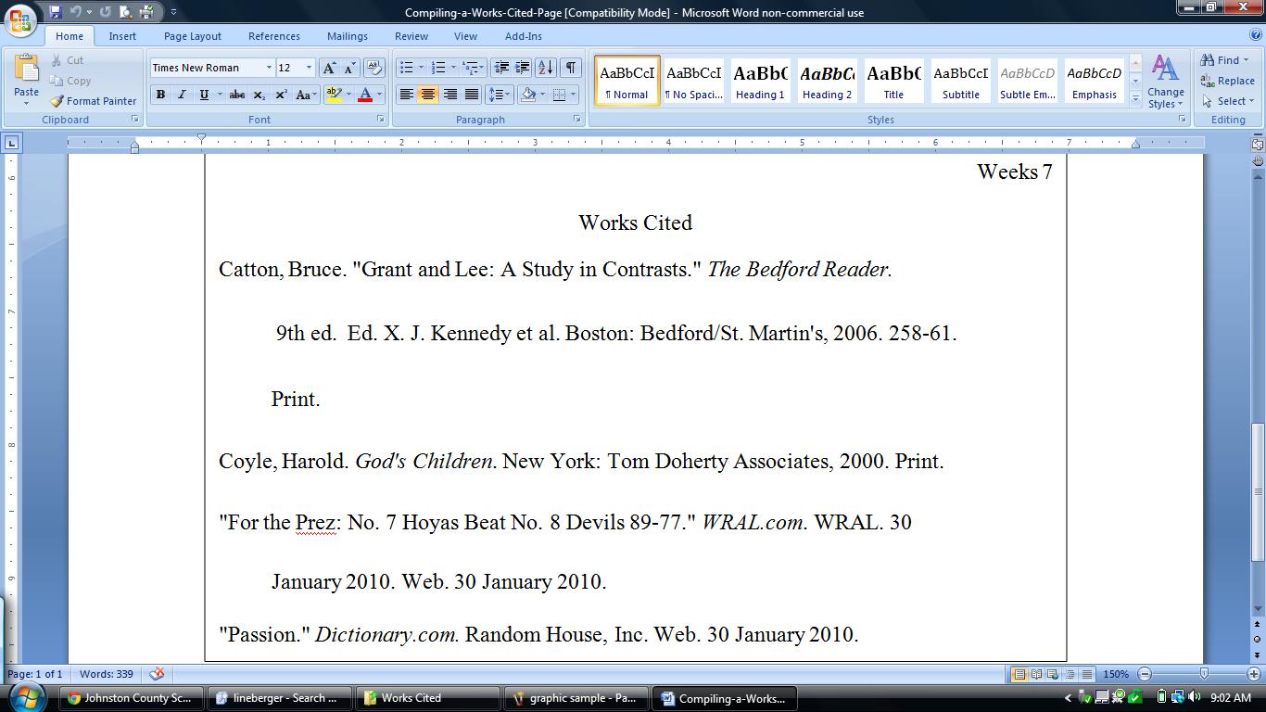Expand the font size 12 dropdown
The image size is (1266, 712).
pyautogui.click(x=309, y=68)
